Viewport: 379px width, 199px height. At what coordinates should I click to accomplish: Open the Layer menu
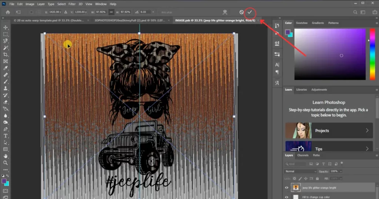click(x=41, y=4)
